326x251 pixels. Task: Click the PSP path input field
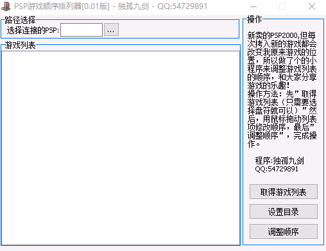coord(81,30)
